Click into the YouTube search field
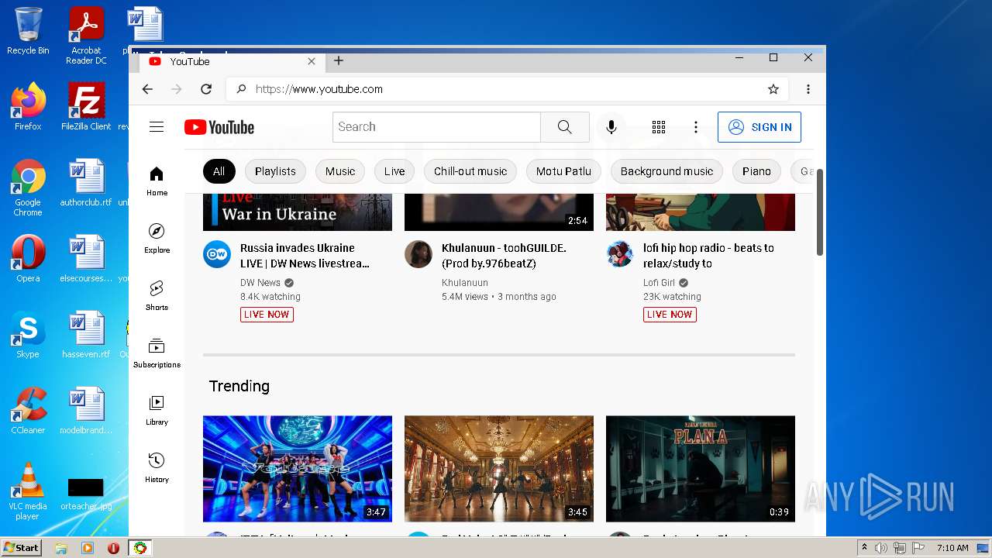992x558 pixels. (x=436, y=127)
